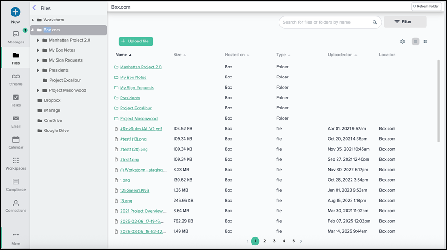Open the Connections person icon
447x250 pixels.
click(x=16, y=203)
